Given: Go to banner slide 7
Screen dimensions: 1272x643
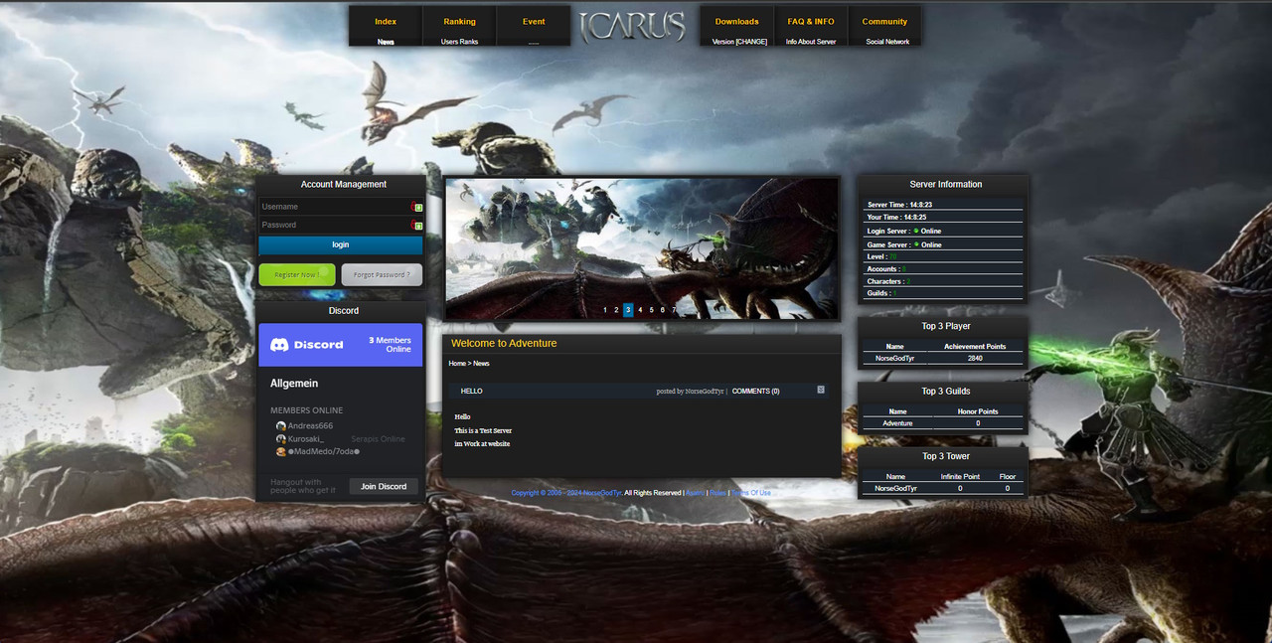Looking at the screenshot, I should pyautogui.click(x=674, y=310).
